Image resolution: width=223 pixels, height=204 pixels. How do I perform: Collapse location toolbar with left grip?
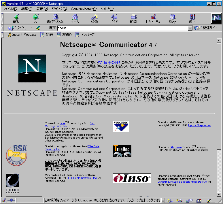2,28
